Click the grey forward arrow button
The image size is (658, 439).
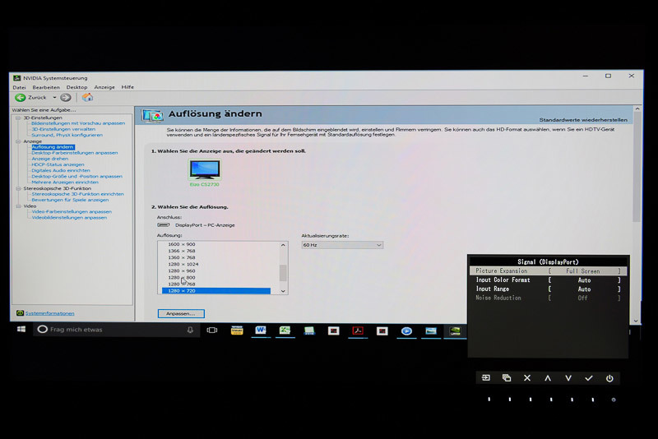[x=66, y=97]
